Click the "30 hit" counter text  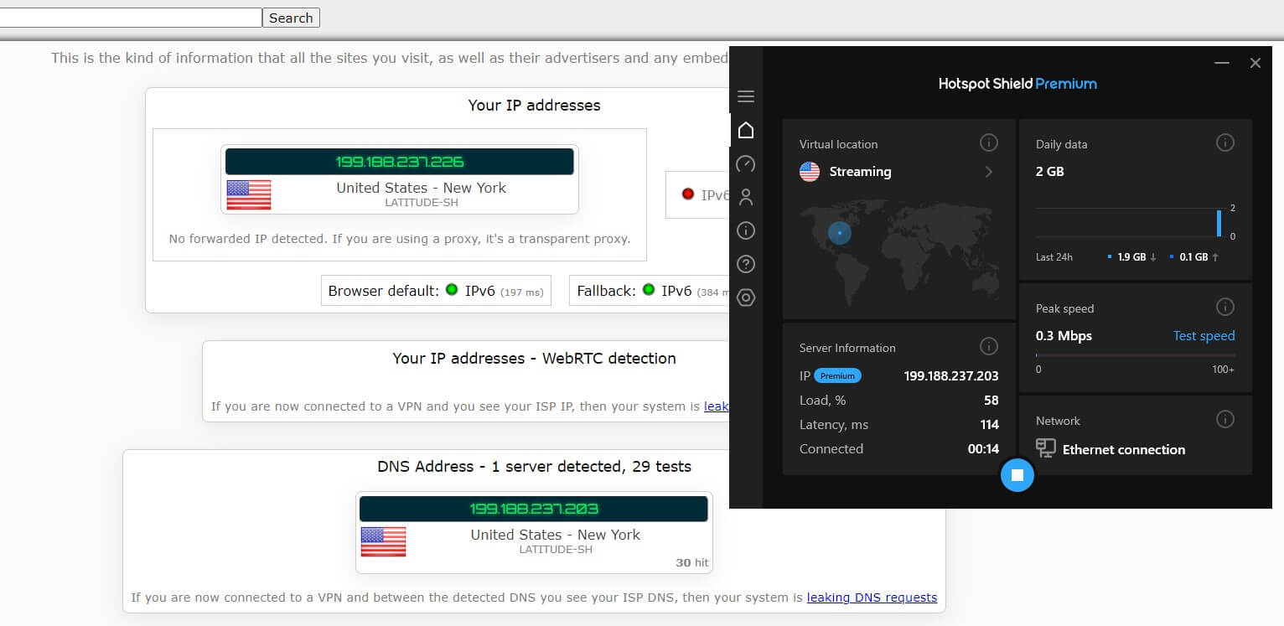point(692,563)
